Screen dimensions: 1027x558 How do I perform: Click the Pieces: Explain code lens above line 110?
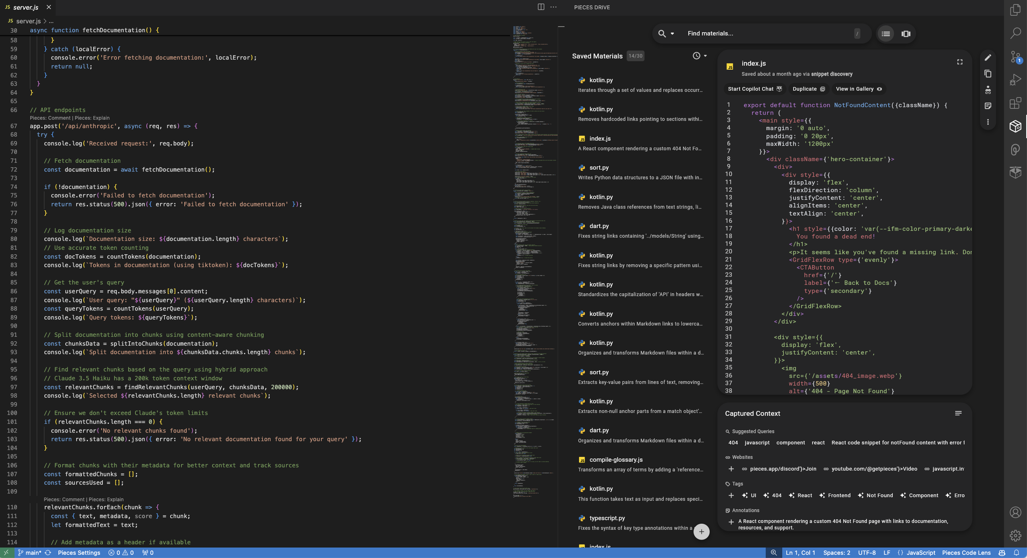point(106,500)
